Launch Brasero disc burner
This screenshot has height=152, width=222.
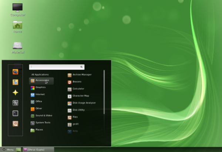point(77,82)
